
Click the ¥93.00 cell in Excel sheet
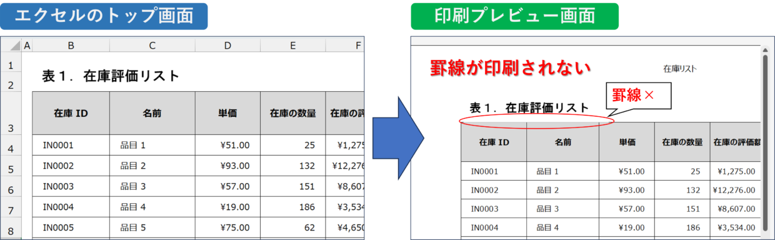pyautogui.click(x=227, y=166)
